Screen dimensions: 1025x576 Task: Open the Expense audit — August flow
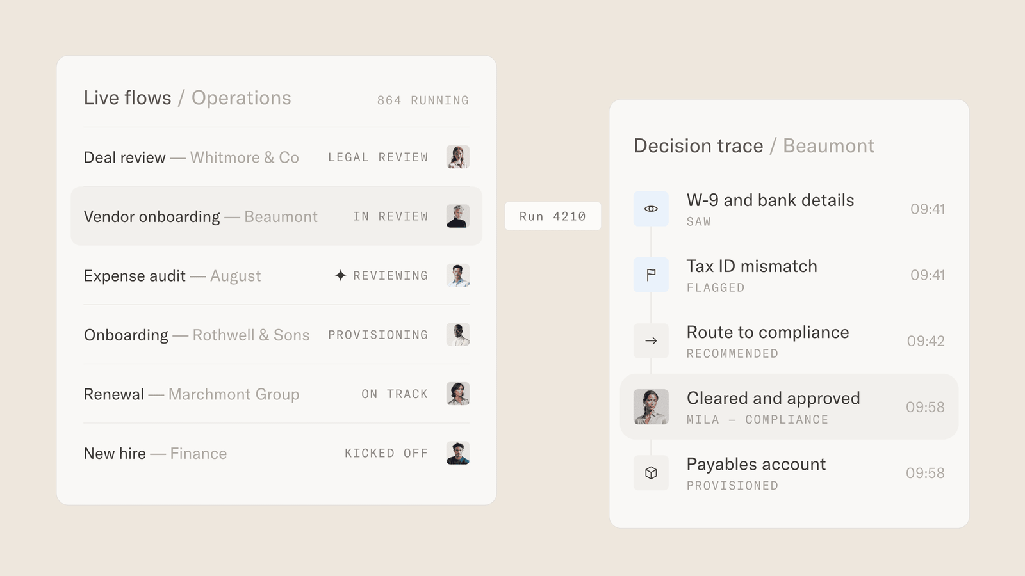coord(276,275)
